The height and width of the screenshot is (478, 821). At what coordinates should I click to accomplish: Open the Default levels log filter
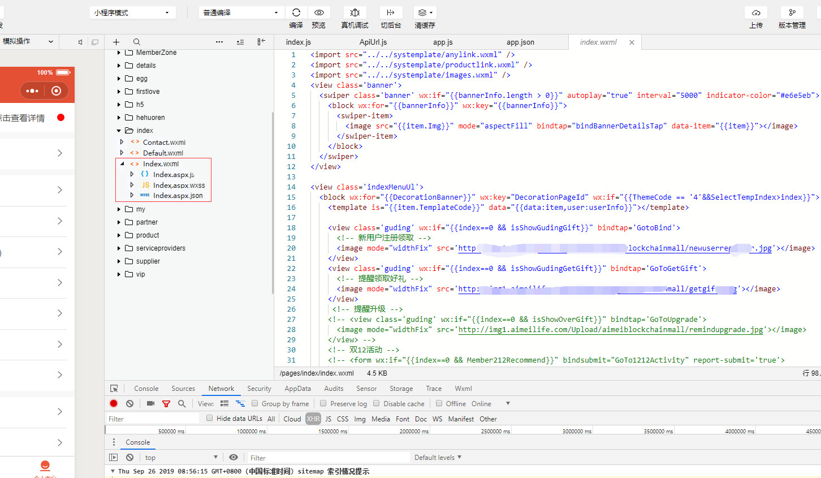pyautogui.click(x=438, y=457)
